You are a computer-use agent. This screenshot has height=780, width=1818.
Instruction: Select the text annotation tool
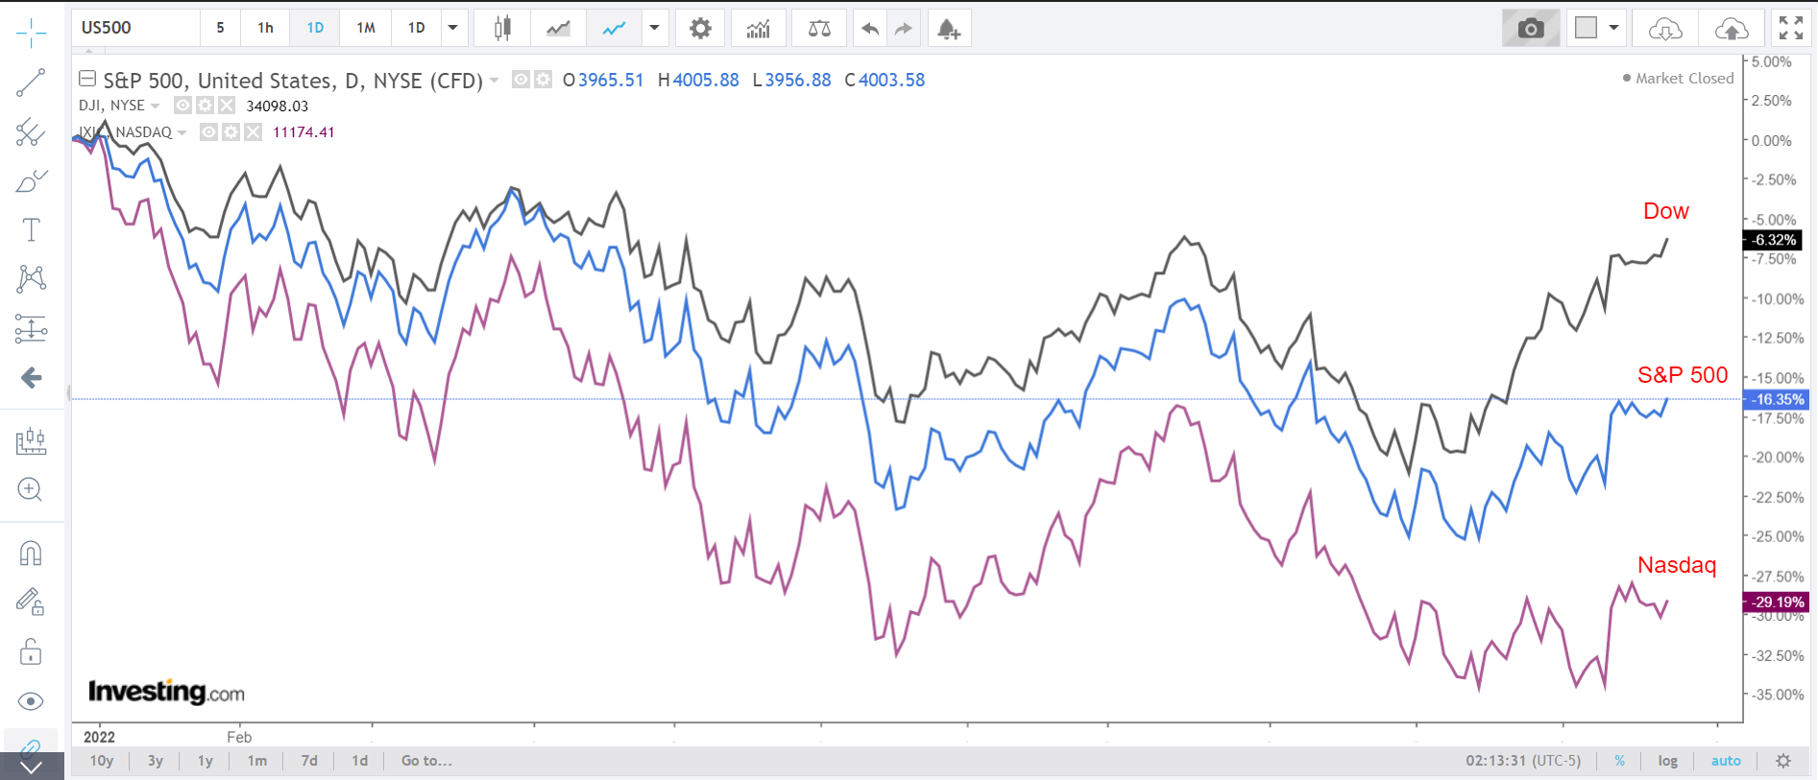pos(31,230)
